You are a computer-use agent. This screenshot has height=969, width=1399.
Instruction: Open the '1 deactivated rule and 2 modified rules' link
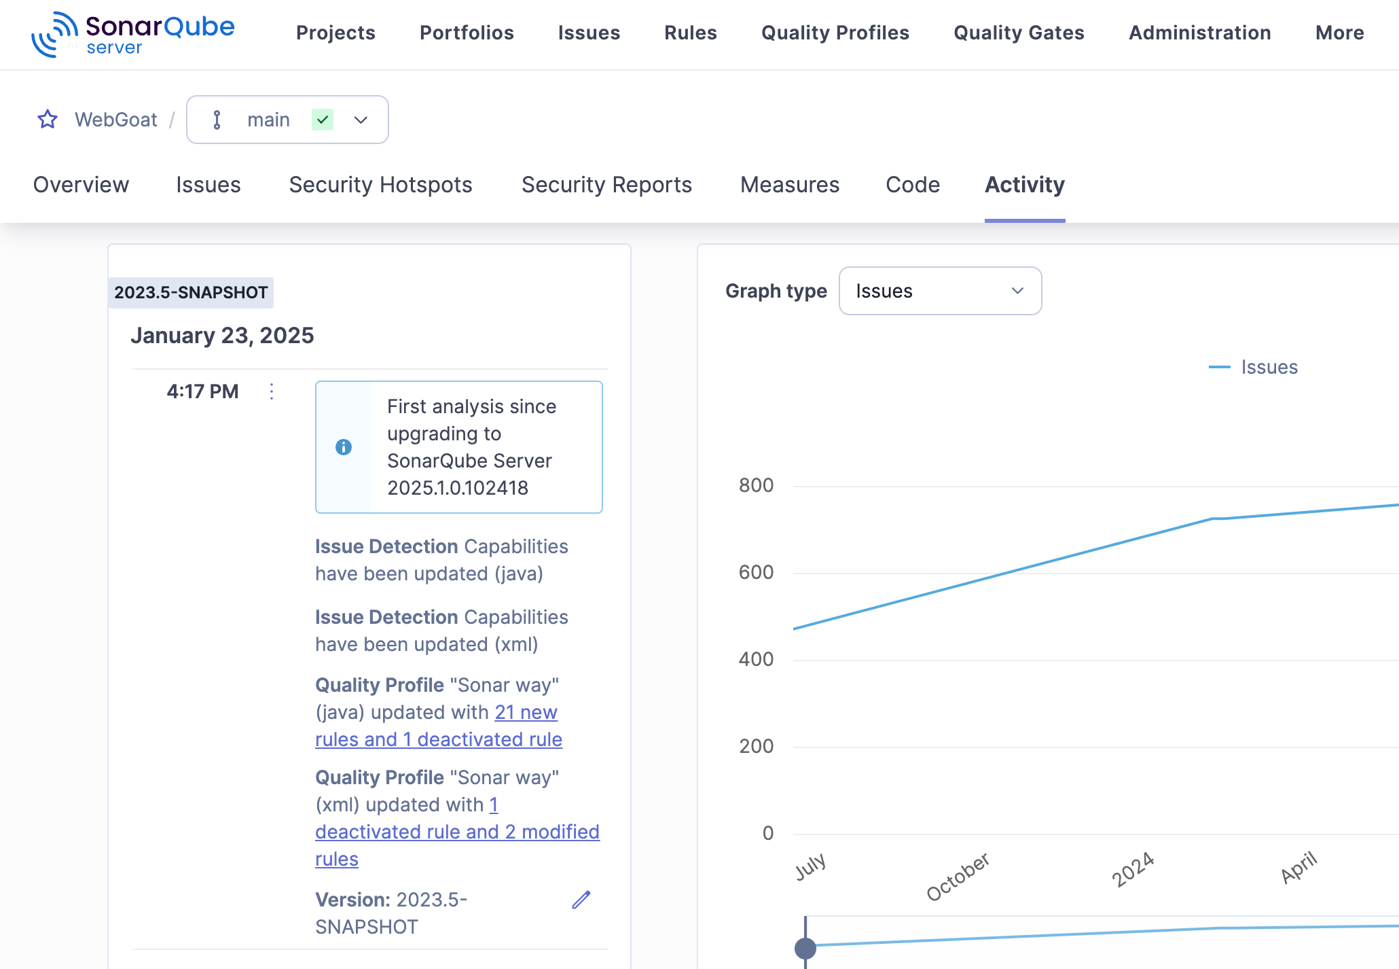coord(457,831)
